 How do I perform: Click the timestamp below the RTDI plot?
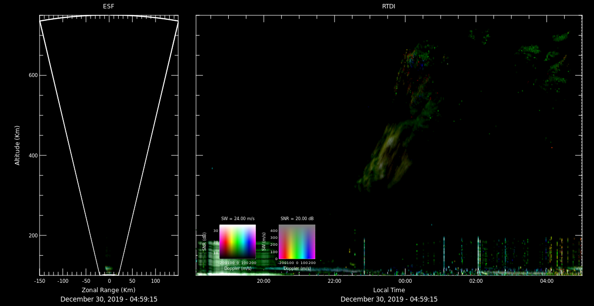pos(389,299)
